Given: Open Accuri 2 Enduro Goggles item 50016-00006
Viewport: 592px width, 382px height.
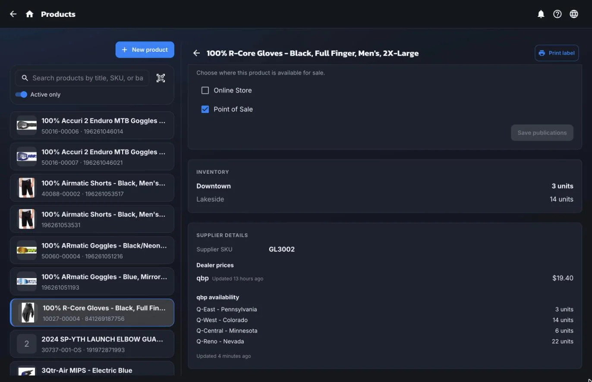Looking at the screenshot, I should tap(92, 125).
